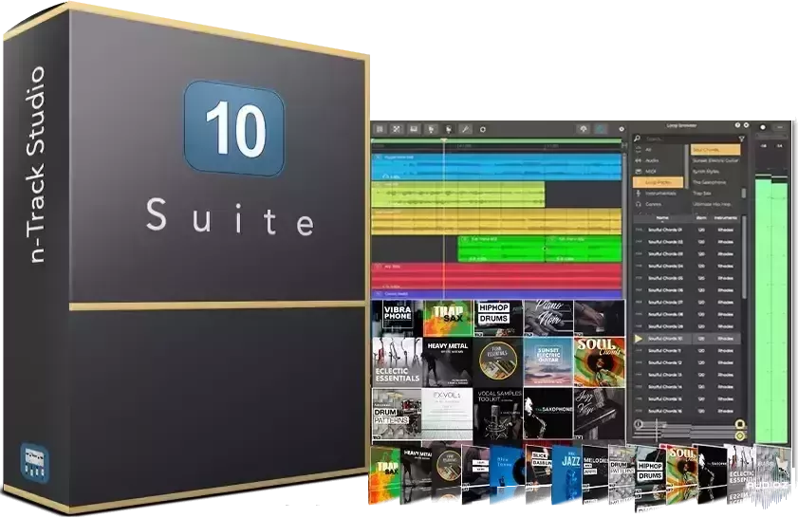Screen dimensions: 798x518
Task: Open the Vocal Samples Toolkit thumbnail
Action: pyautogui.click(x=498, y=415)
